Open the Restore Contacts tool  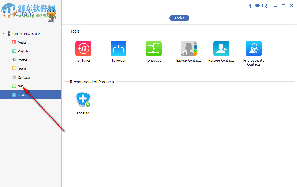click(x=221, y=48)
